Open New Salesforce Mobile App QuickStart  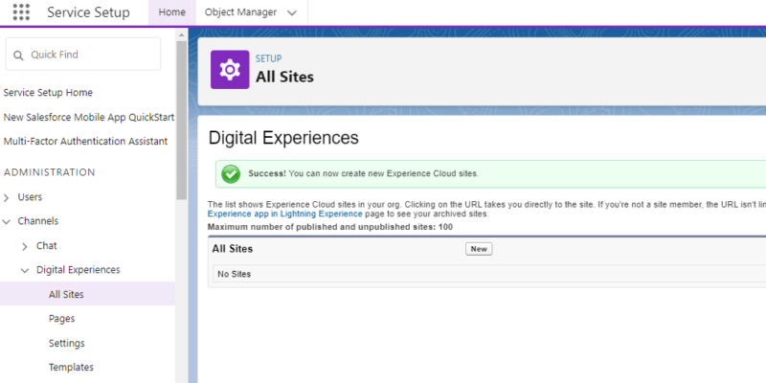pos(89,117)
